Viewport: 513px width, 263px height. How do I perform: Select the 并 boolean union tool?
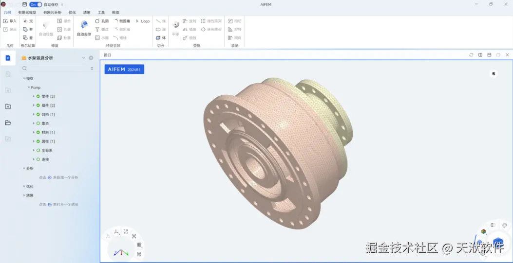click(28, 29)
